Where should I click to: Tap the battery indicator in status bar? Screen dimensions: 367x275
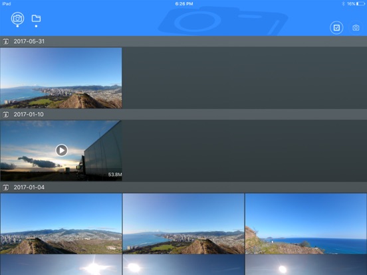360,4
